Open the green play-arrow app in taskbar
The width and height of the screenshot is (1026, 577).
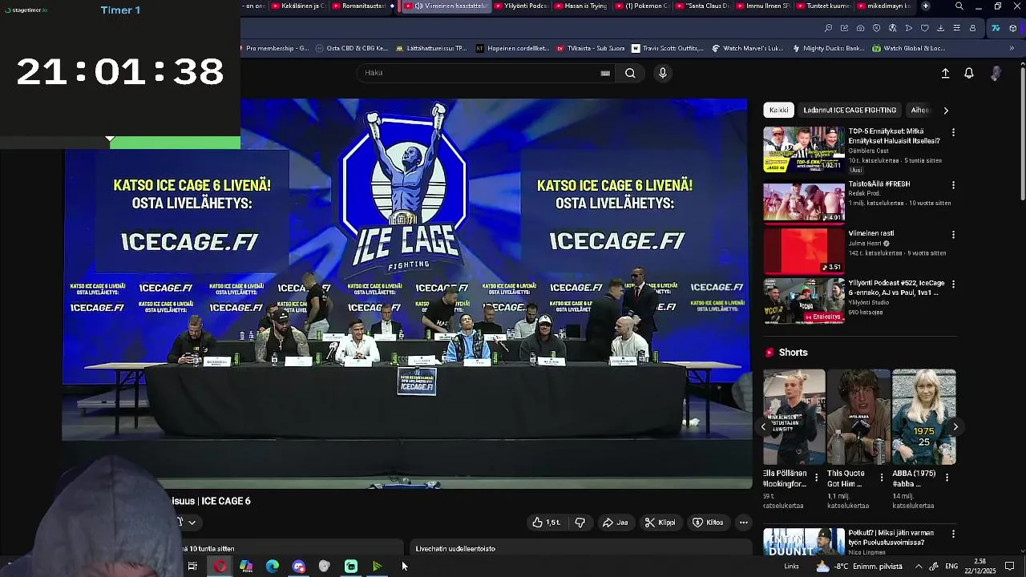pyautogui.click(x=378, y=567)
